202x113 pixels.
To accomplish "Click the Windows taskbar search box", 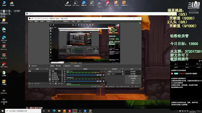I will tap(23, 111).
